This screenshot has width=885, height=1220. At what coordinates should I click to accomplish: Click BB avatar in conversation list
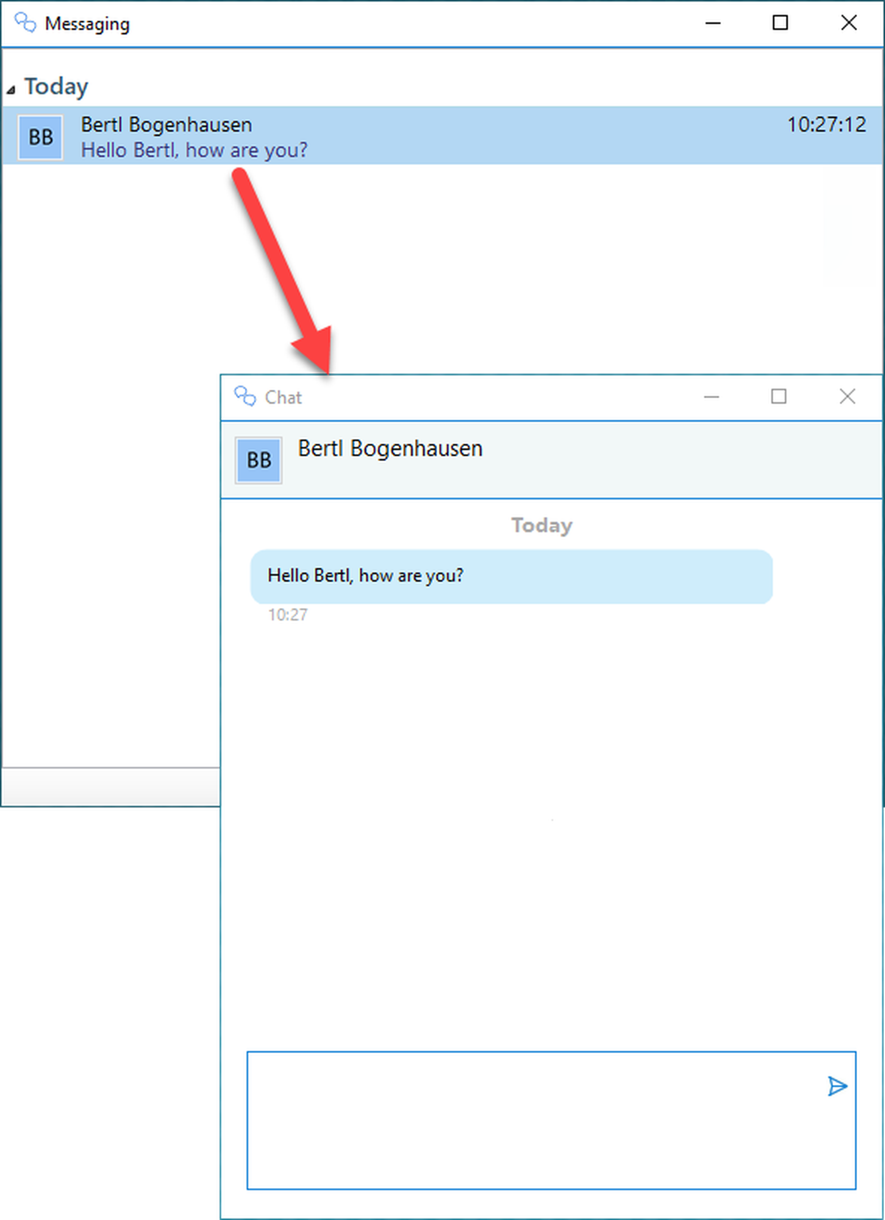pyautogui.click(x=40, y=137)
